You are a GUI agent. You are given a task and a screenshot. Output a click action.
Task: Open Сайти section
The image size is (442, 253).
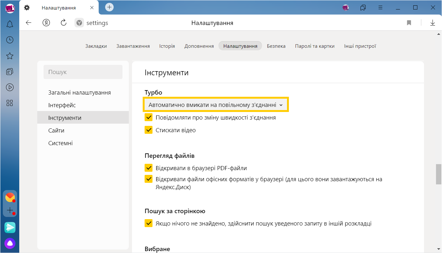pos(83,130)
